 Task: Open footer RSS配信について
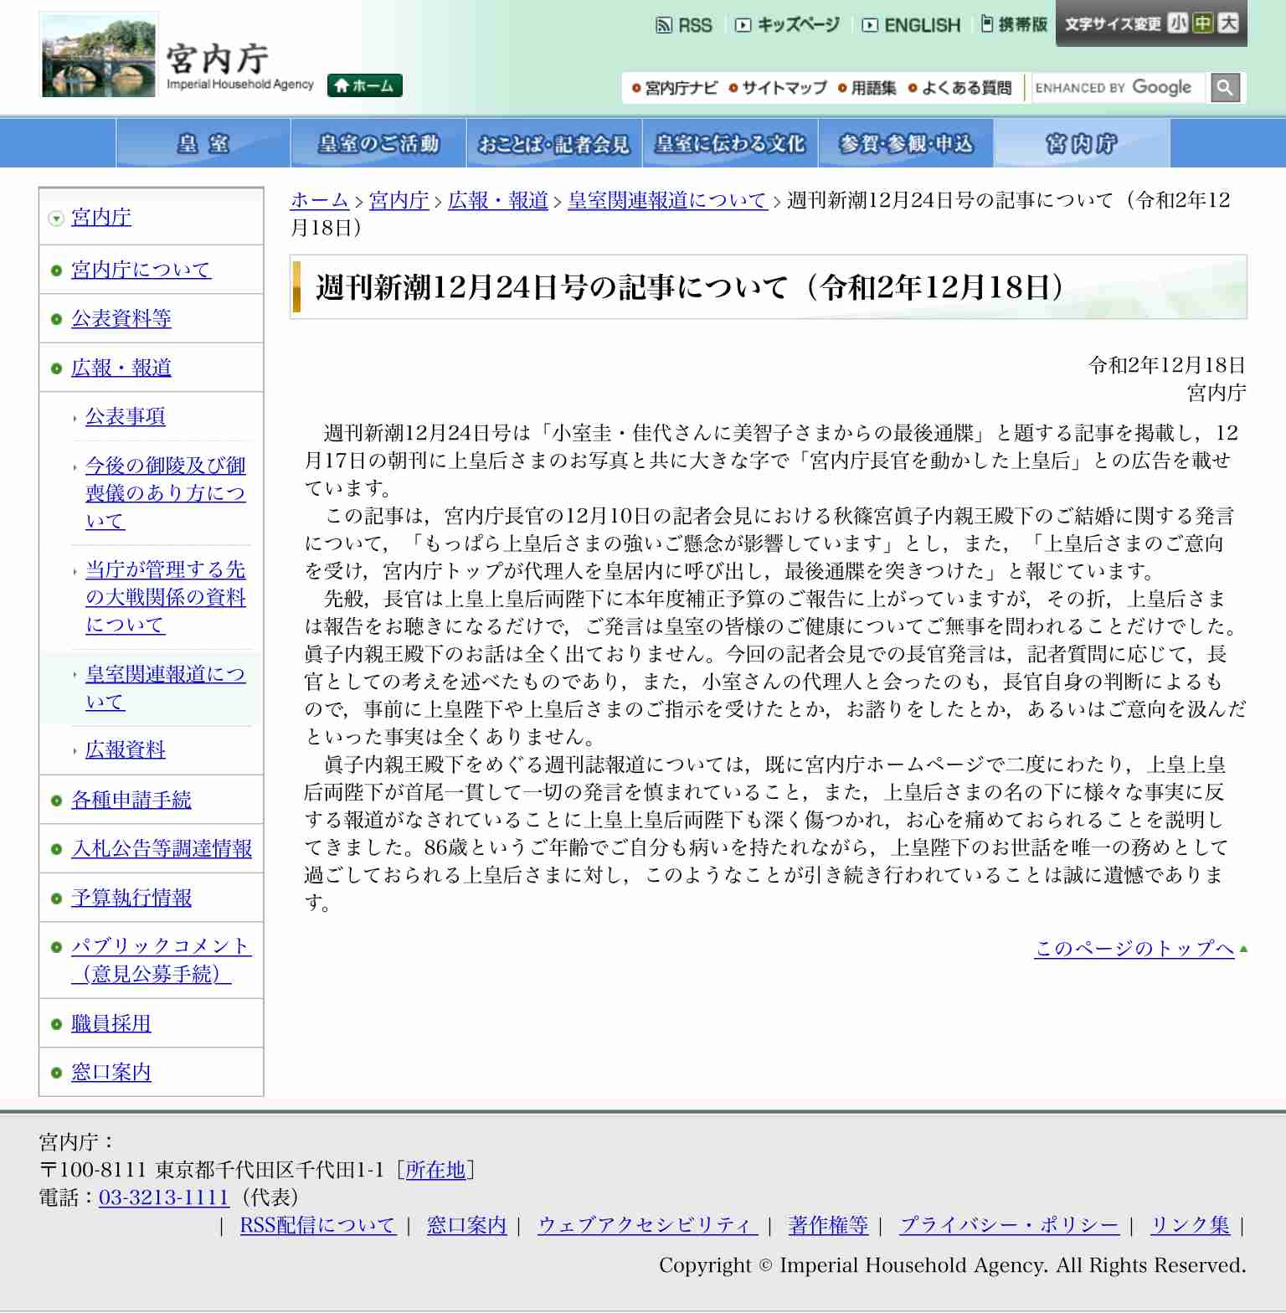pyautogui.click(x=317, y=1225)
